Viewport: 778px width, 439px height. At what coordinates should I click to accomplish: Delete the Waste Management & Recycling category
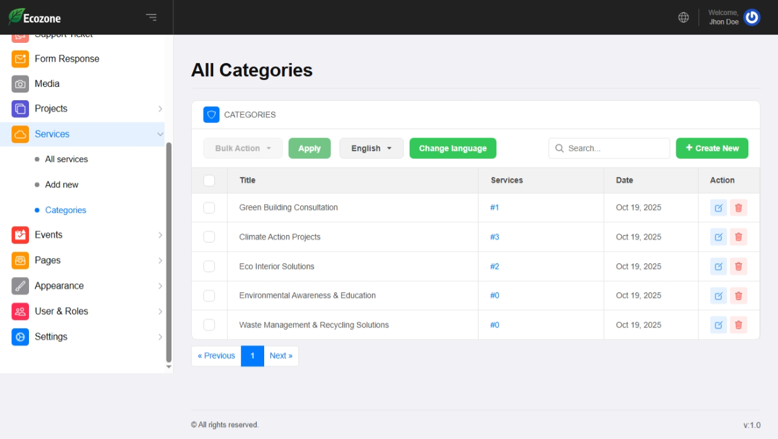click(738, 325)
